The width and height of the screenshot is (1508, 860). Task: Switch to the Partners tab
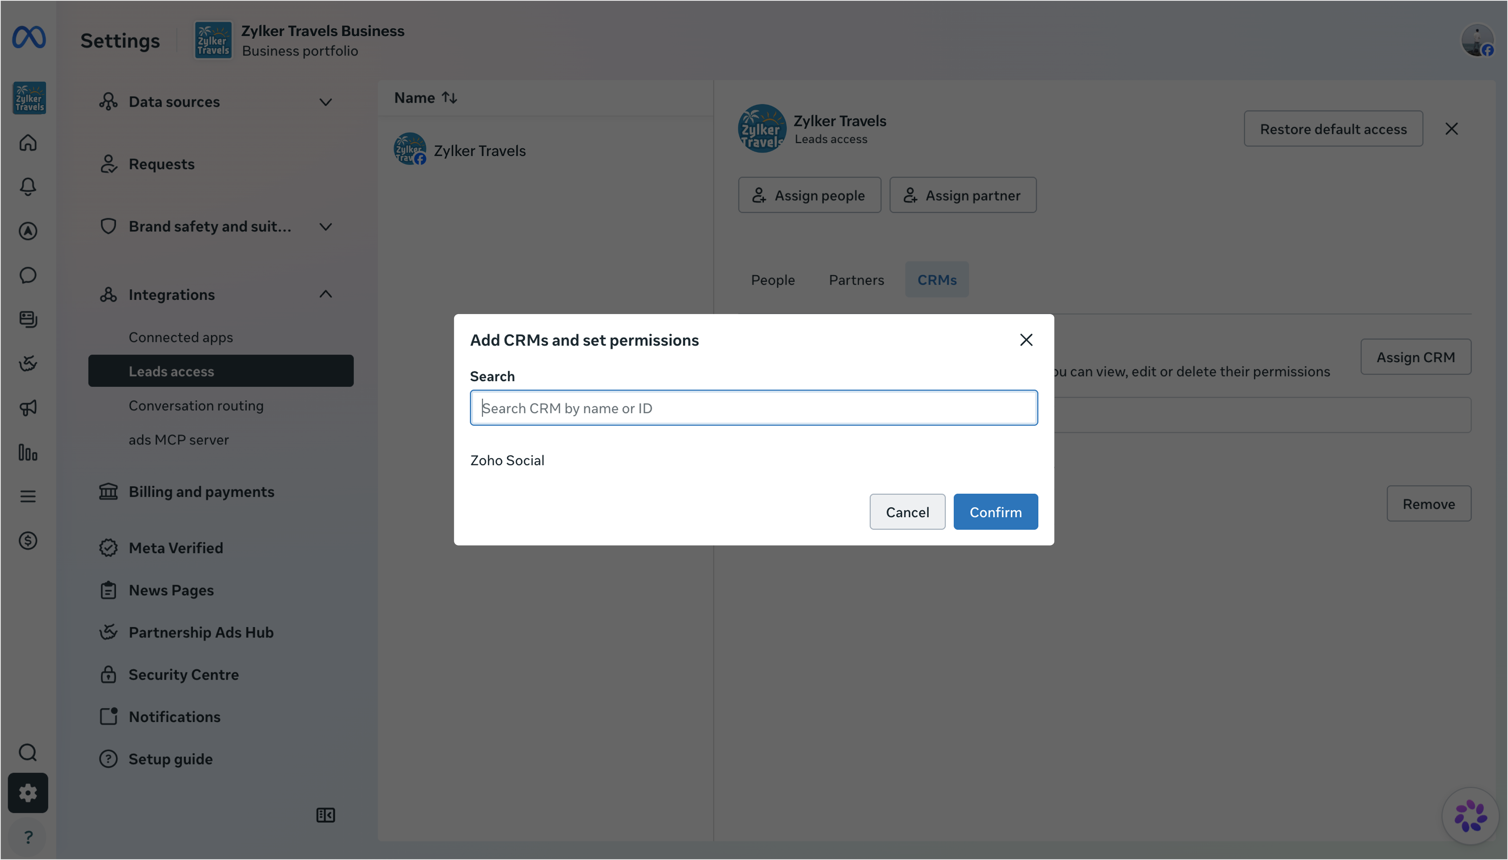(856, 280)
